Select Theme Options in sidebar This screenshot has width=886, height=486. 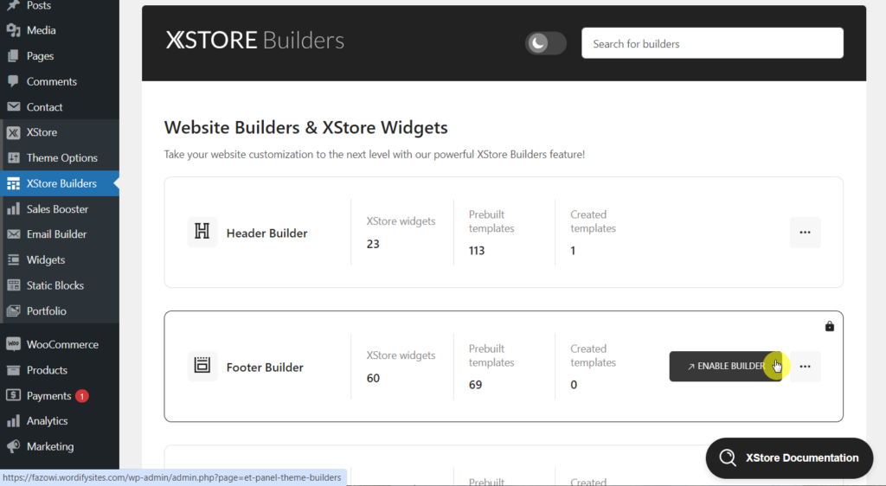click(x=60, y=158)
